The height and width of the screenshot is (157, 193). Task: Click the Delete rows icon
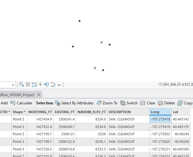click(x=160, y=103)
